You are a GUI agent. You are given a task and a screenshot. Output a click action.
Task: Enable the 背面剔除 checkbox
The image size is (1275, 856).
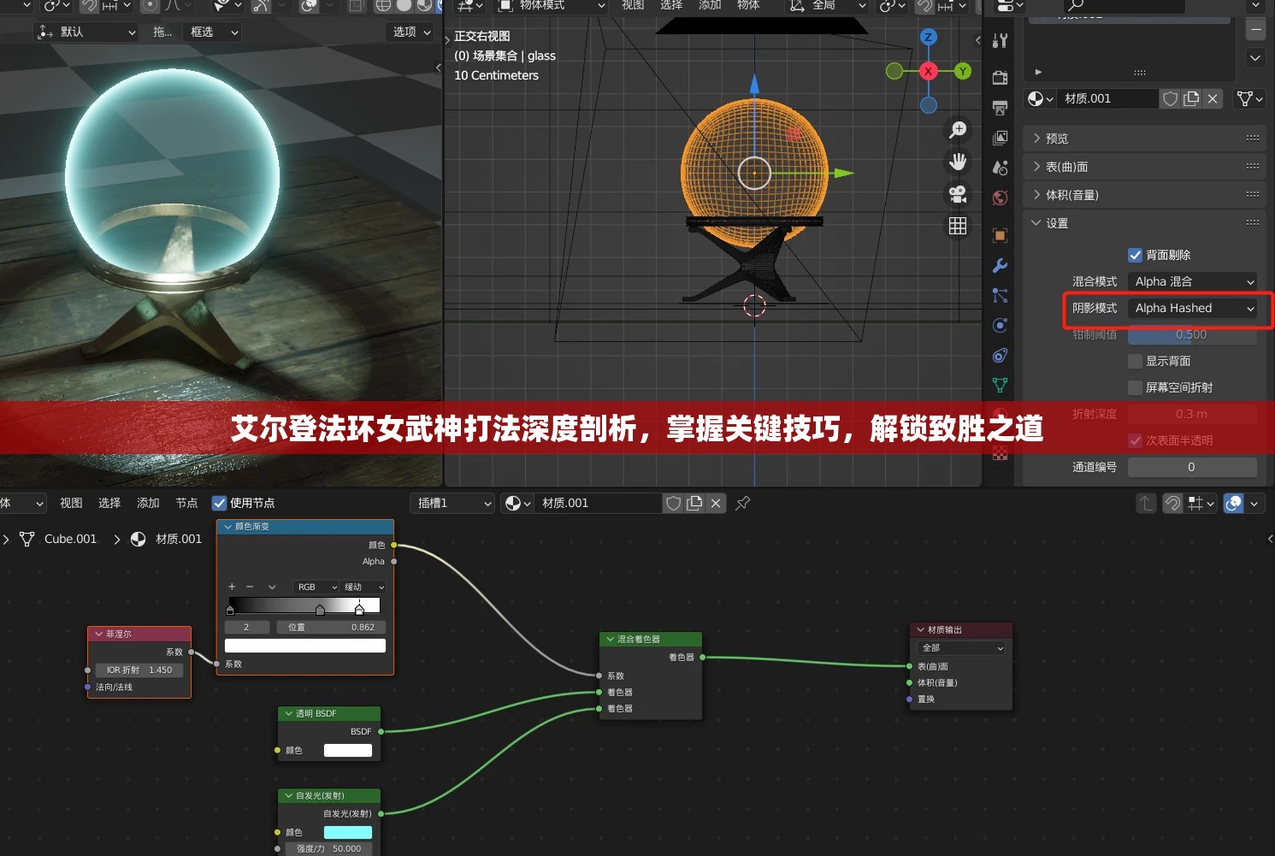pyautogui.click(x=1136, y=255)
